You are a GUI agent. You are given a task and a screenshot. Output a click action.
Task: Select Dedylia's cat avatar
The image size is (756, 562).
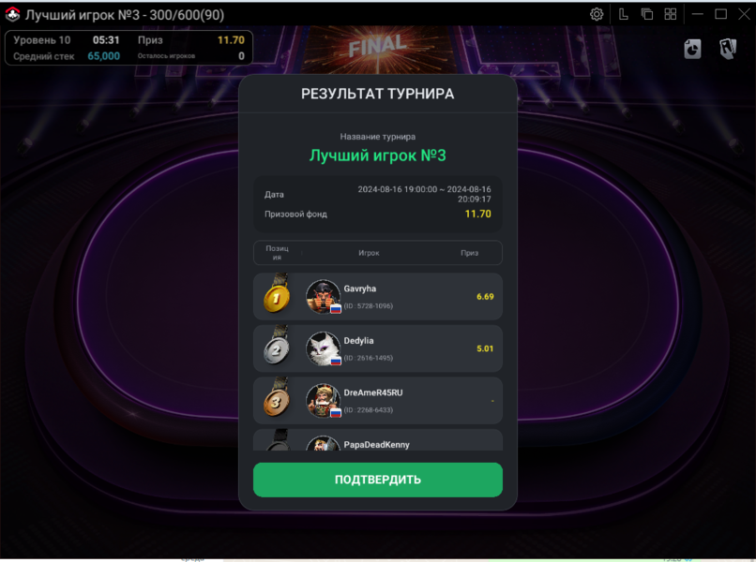coord(323,348)
